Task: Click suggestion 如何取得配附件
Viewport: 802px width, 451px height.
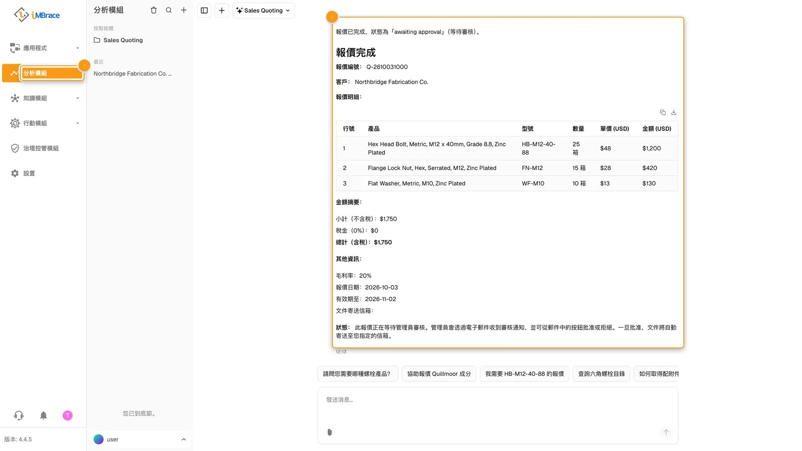Action: (x=657, y=374)
